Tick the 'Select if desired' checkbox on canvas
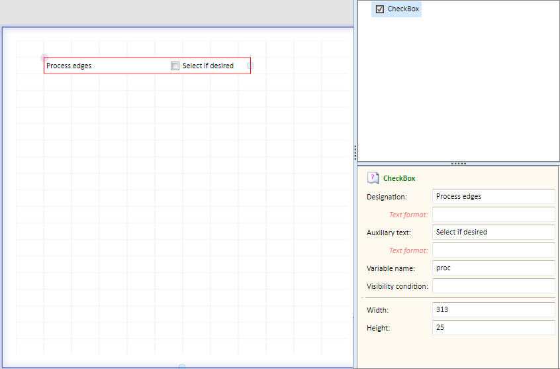The height and width of the screenshot is (369, 560). pyautogui.click(x=175, y=66)
